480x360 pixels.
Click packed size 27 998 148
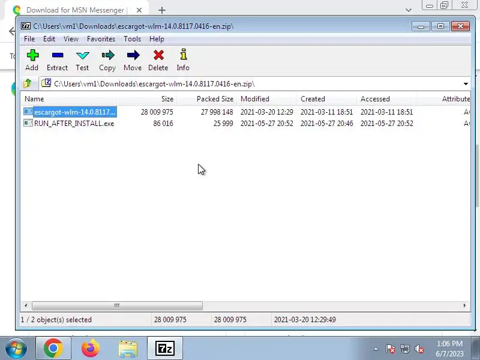click(x=217, y=112)
